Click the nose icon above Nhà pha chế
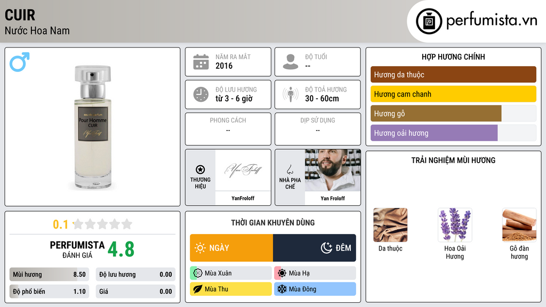 tap(290, 169)
